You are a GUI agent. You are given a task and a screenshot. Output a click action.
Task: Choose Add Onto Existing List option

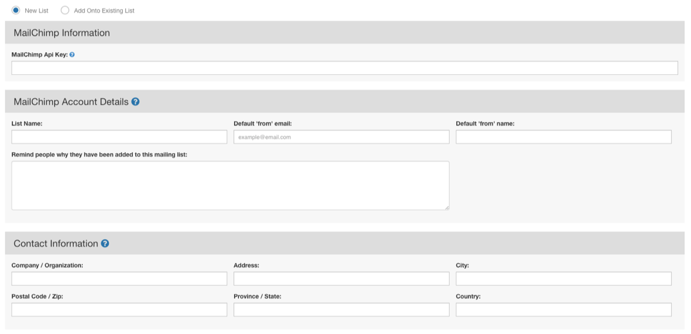click(64, 10)
